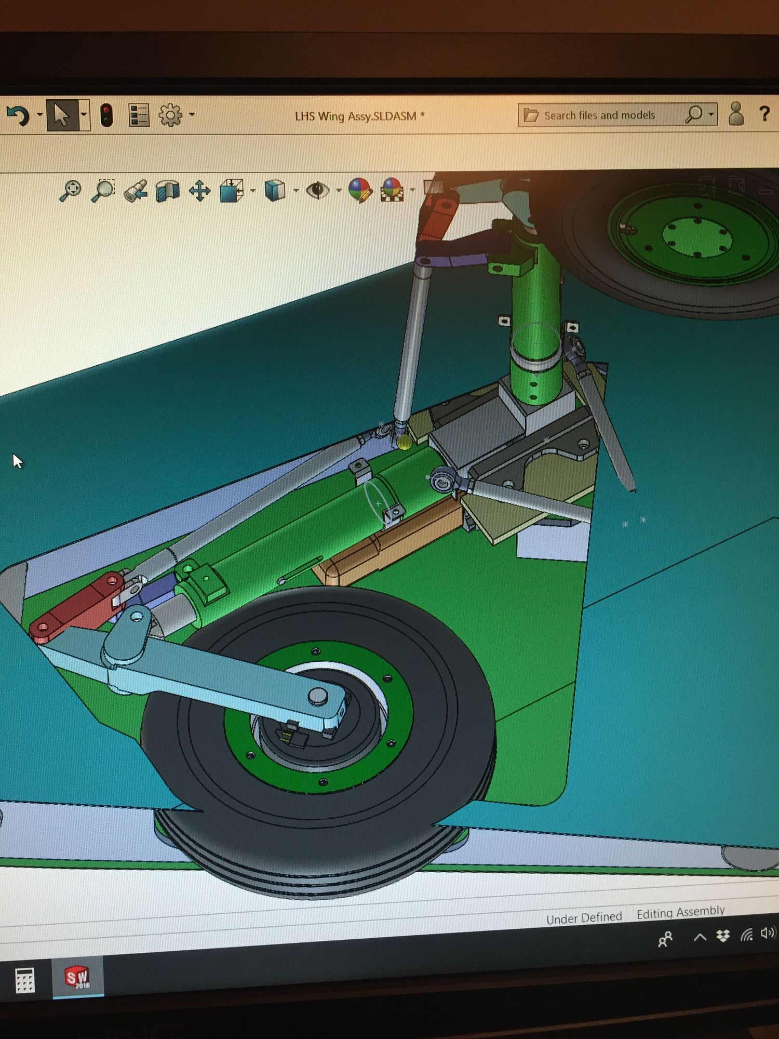
Task: Open the Help question mark
Action: 764,114
